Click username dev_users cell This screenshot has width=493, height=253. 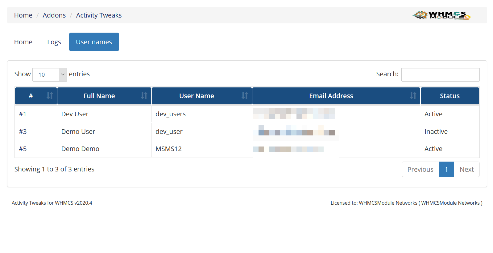(201, 114)
